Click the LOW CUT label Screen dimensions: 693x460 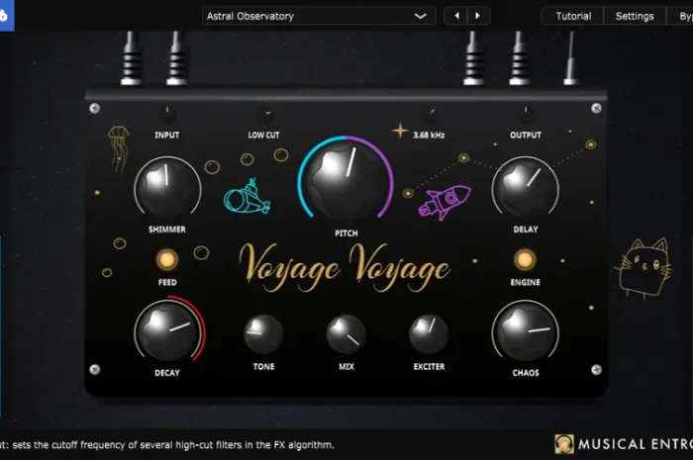(x=264, y=136)
